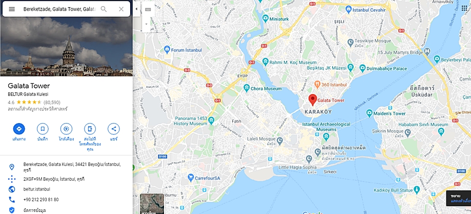Image resolution: width=471 pixels, height=214 pixels.
Task: Open the Google apps grid icon
Action: (464, 8)
